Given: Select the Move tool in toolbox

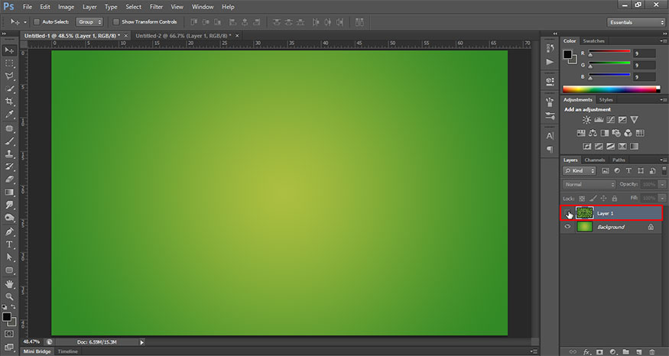Looking at the screenshot, I should pyautogui.click(x=10, y=50).
